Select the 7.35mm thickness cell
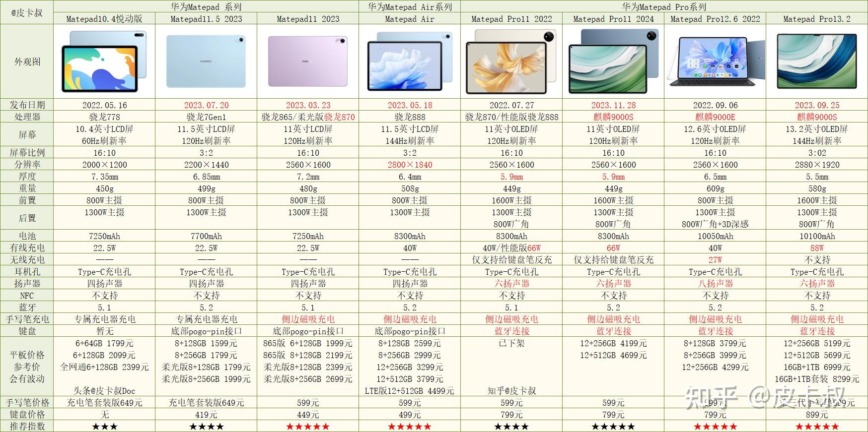Screen dimensions: 868x432 click(104, 177)
